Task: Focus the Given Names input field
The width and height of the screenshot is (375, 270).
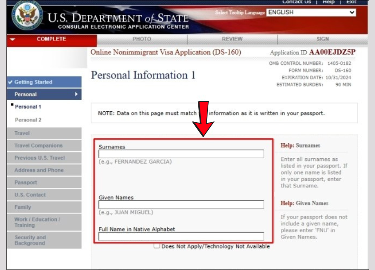Action: pos(181,205)
